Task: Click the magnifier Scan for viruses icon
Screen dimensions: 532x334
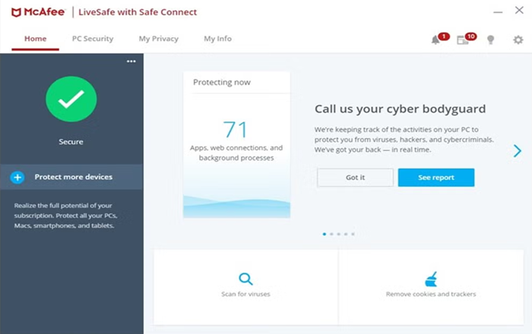Action: (245, 279)
